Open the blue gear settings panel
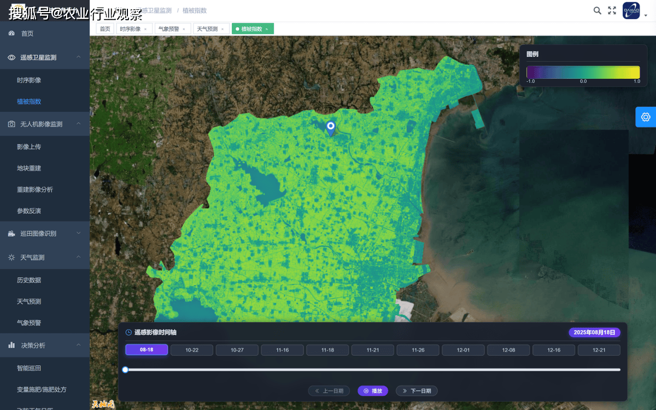 (x=646, y=117)
